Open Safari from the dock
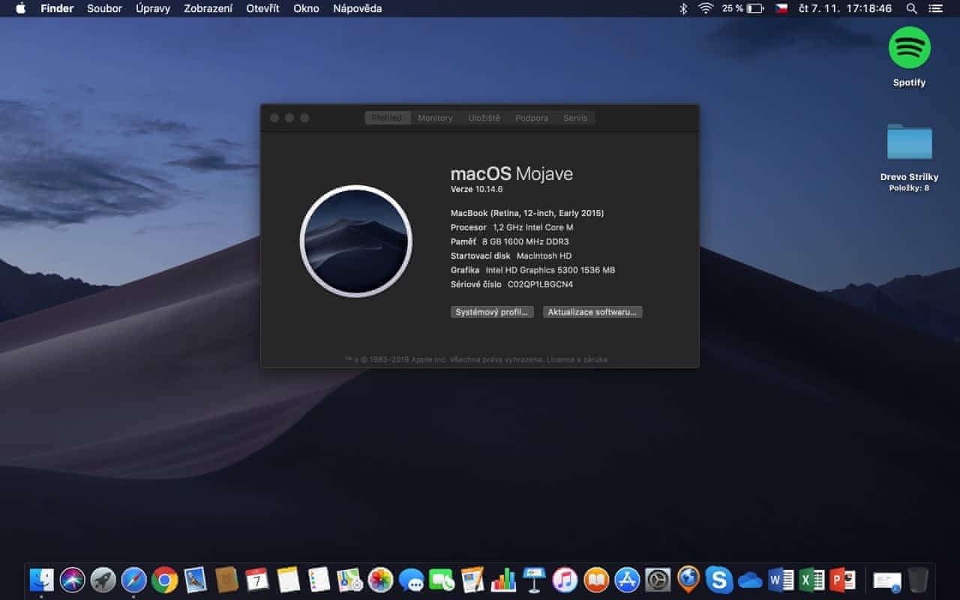This screenshot has width=960, height=600. [x=133, y=580]
